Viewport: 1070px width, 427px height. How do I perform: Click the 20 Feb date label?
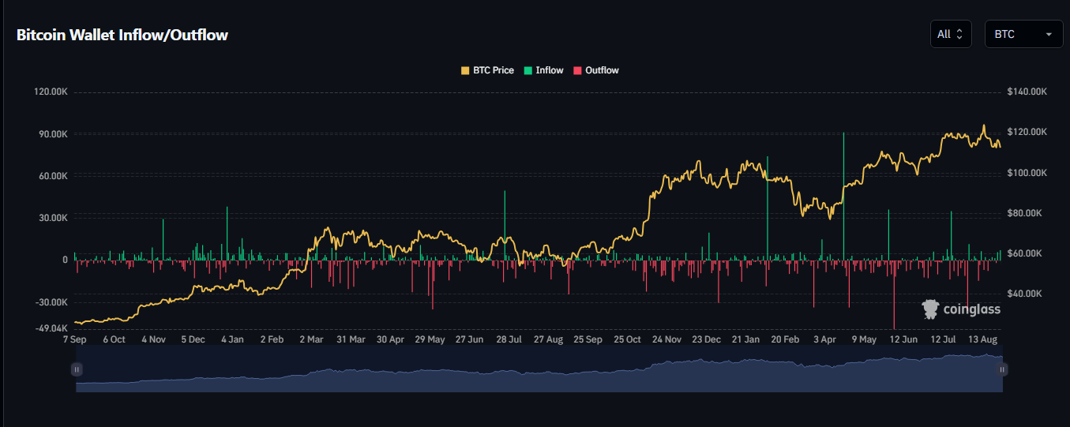tap(785, 339)
